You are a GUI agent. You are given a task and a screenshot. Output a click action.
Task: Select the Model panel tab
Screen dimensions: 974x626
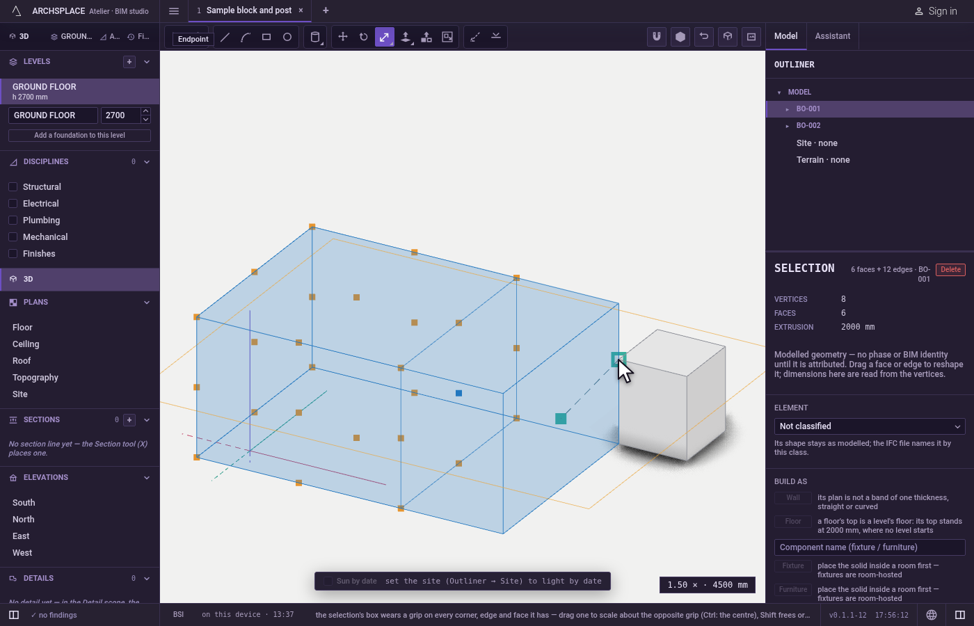point(786,36)
